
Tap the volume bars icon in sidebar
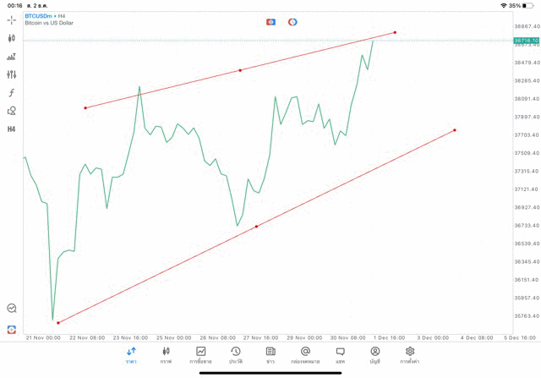(12, 57)
